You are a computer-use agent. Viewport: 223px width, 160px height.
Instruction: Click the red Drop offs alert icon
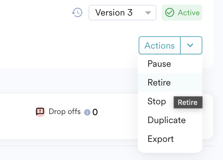click(x=40, y=112)
